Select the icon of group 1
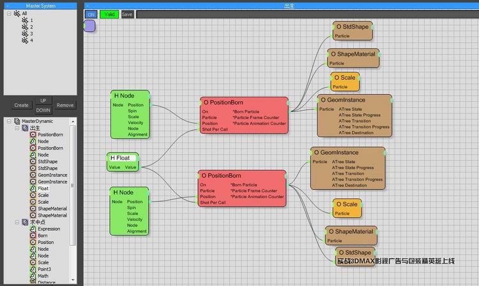 tap(25, 20)
